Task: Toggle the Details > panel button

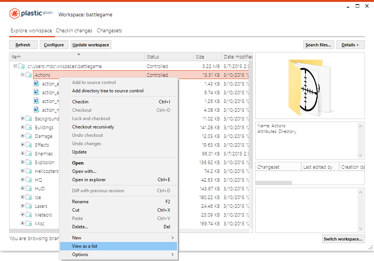Action: pos(350,44)
